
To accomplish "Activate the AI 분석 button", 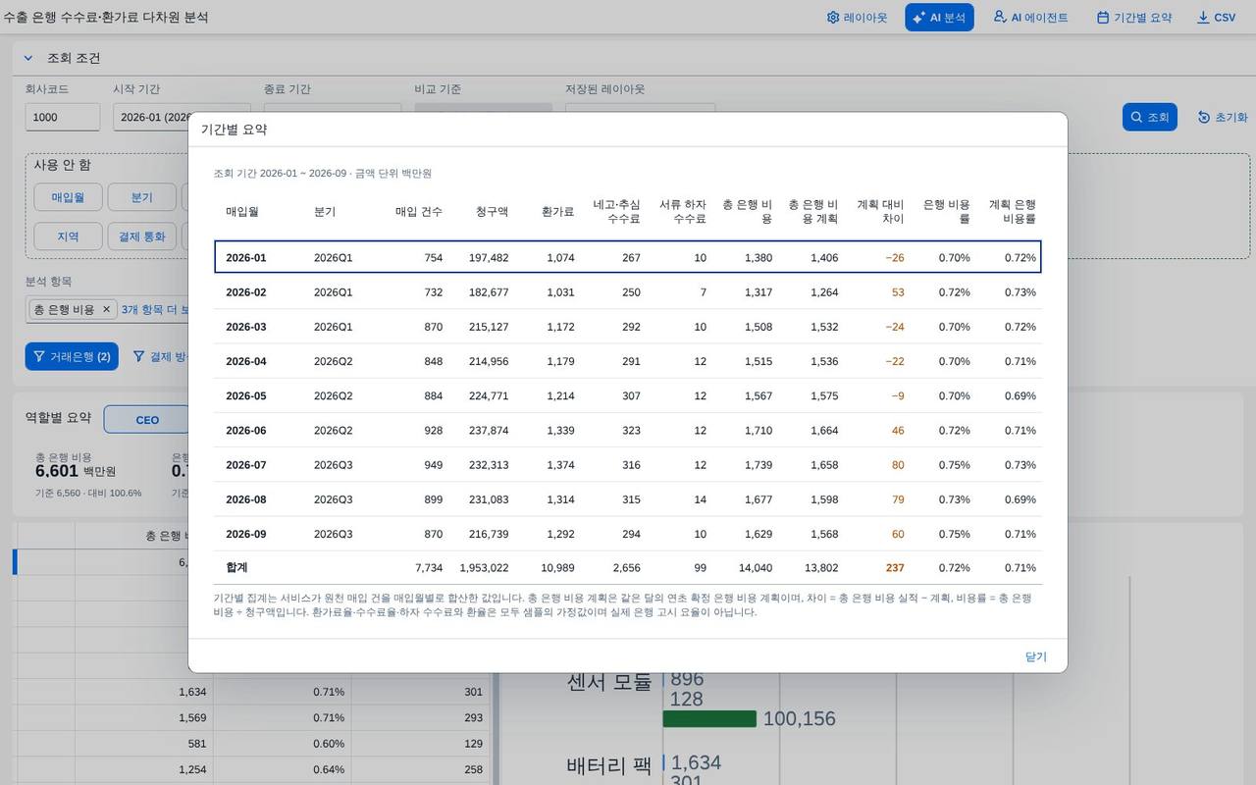I will 939,18.
